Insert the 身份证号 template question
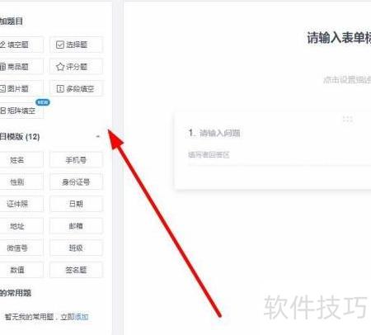The width and height of the screenshot is (371, 335). [x=76, y=182]
